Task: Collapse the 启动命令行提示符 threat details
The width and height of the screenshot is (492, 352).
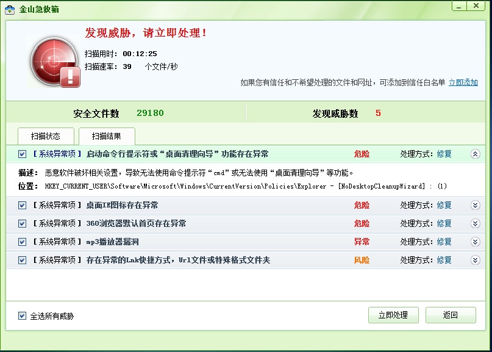Action: click(x=476, y=154)
